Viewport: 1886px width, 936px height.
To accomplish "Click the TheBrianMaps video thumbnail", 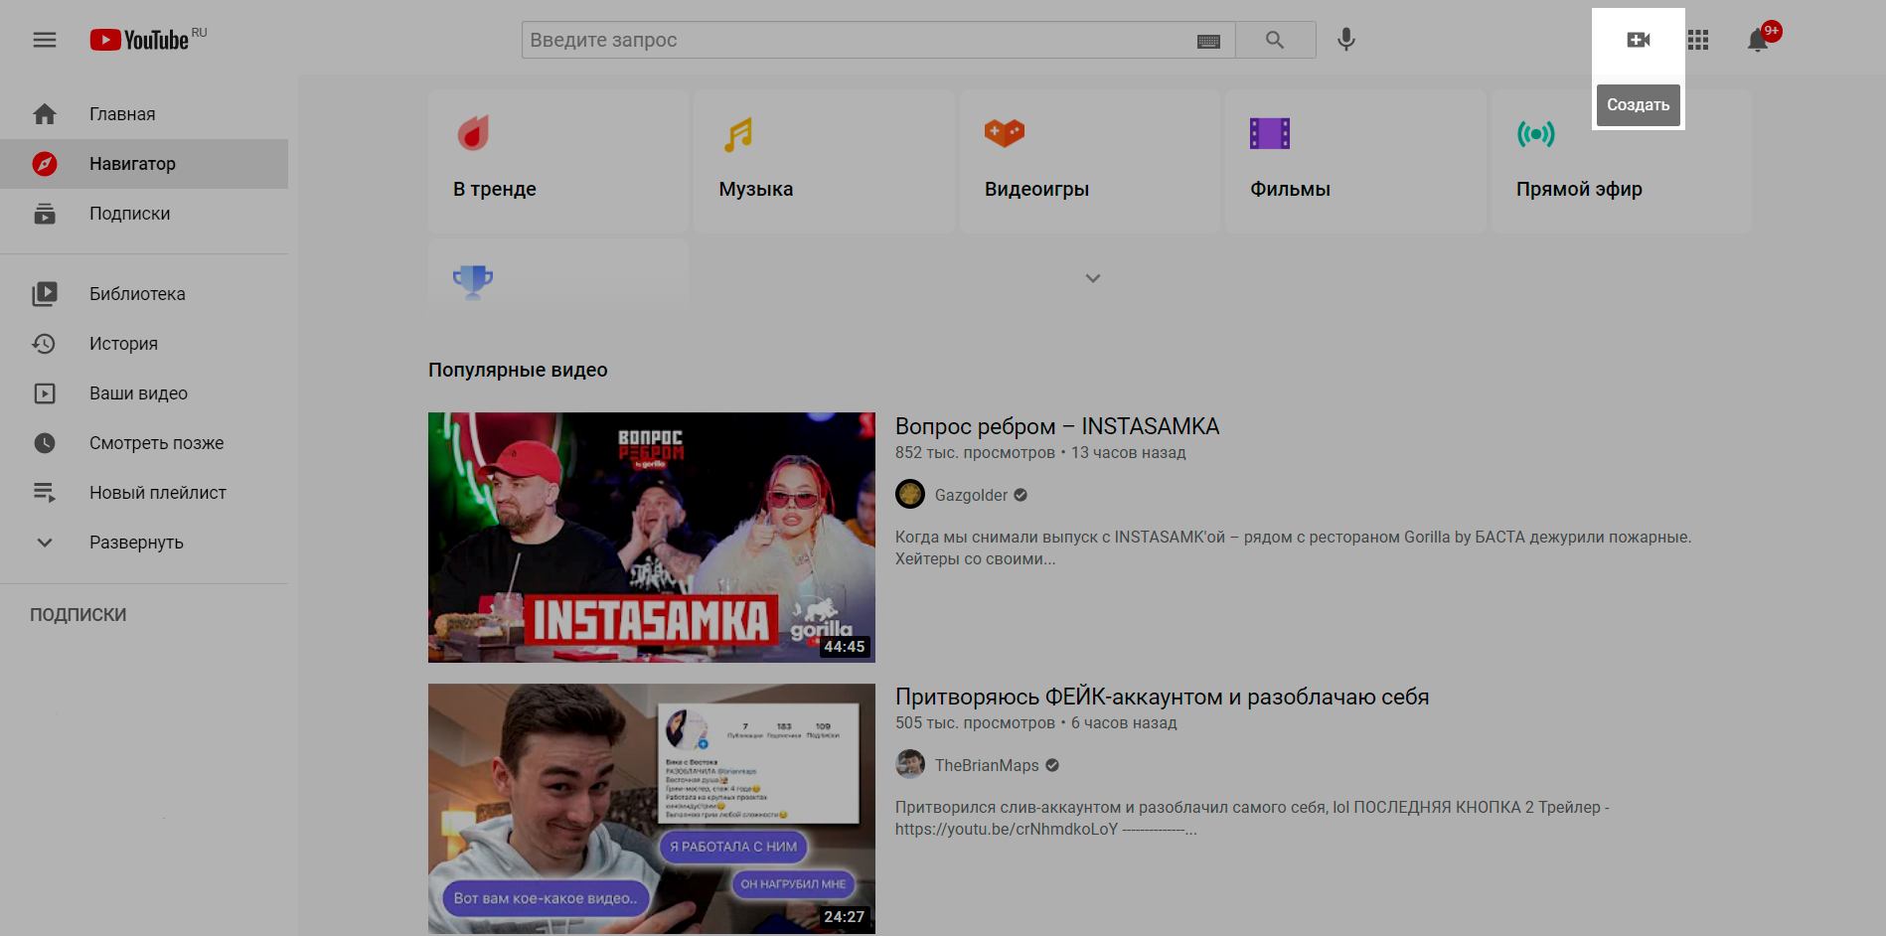I will (652, 809).
